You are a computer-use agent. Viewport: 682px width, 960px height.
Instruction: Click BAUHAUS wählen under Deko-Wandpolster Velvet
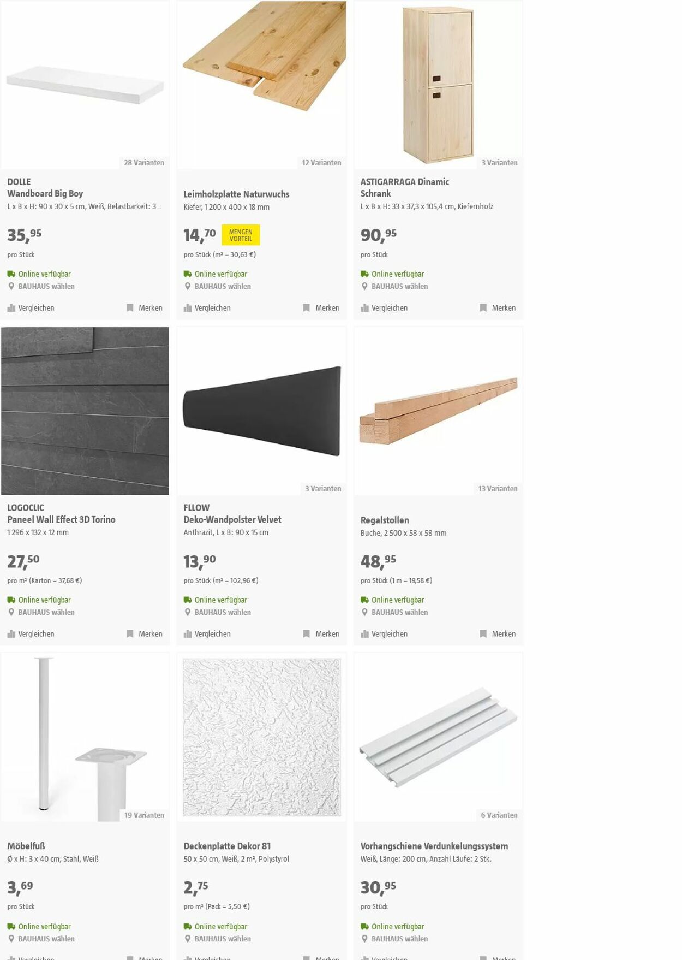[223, 612]
